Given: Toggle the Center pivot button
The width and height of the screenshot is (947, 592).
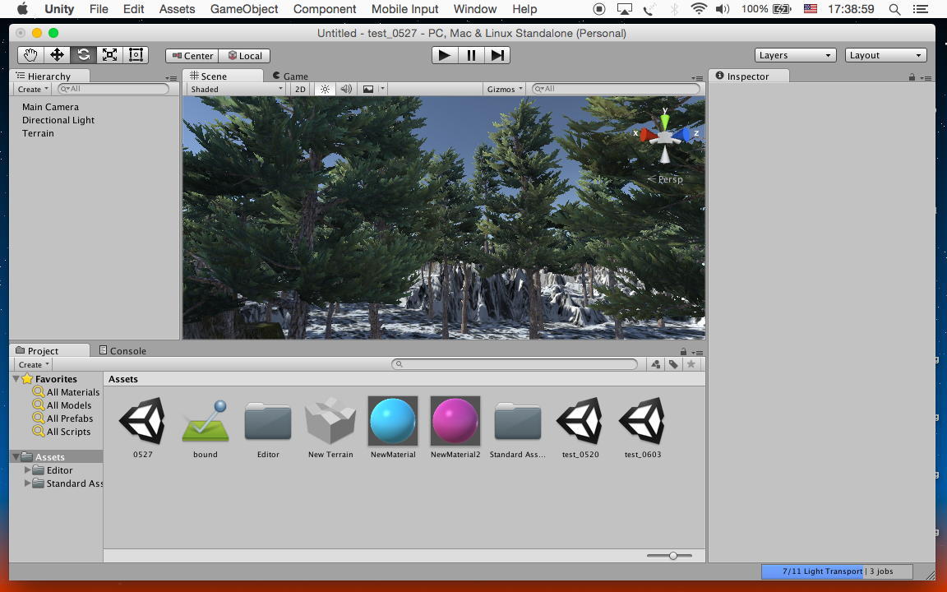Looking at the screenshot, I should [x=192, y=56].
